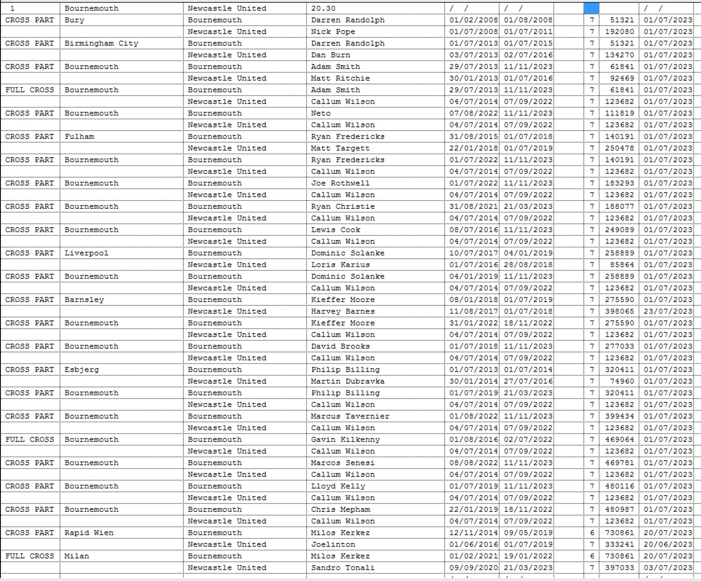Click the Esbjerg club cell

click(x=121, y=370)
